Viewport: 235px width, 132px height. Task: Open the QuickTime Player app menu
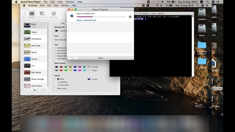point(30,2)
